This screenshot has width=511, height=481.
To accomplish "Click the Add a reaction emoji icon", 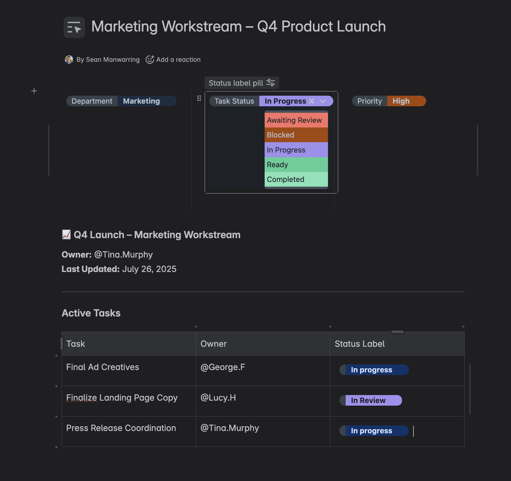I will (x=150, y=60).
